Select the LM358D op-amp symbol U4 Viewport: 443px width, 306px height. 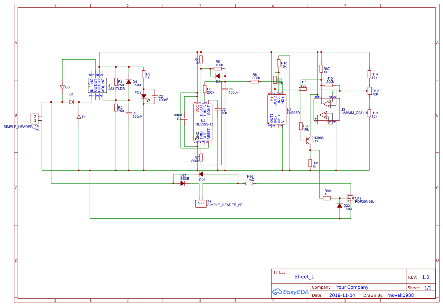pyautogui.click(x=277, y=109)
